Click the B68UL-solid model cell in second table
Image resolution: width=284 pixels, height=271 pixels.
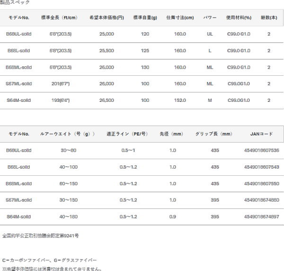(18, 151)
